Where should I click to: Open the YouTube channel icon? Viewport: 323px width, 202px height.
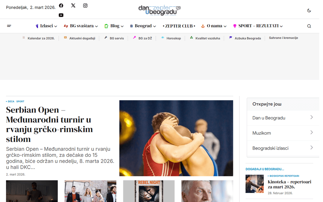61,15
